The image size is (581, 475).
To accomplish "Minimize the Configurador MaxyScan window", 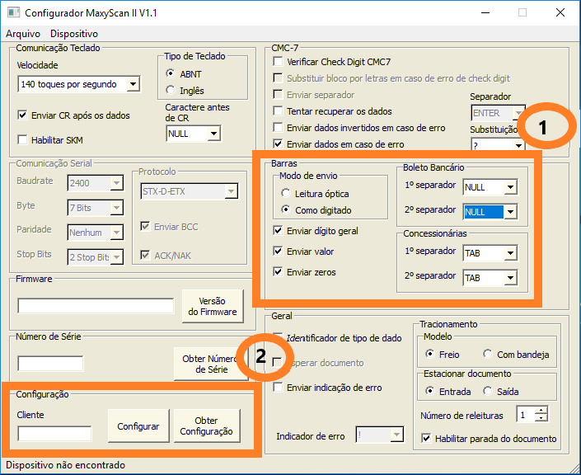I will click(x=485, y=12).
